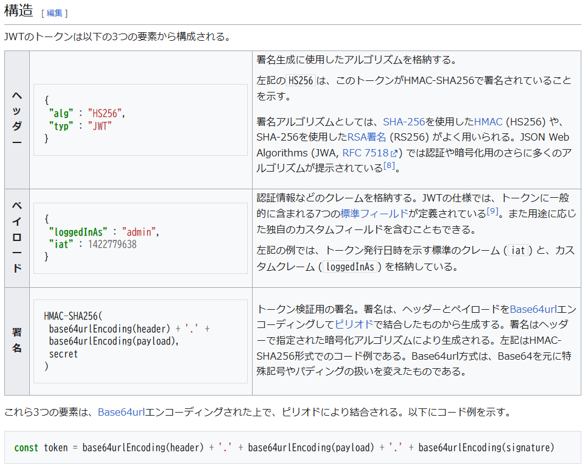585x468 pixels.
Task: Click the "HS256" value in header code
Action: tap(105, 113)
